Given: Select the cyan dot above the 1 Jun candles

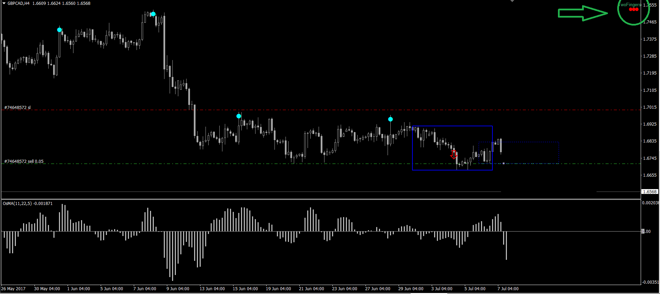Looking at the screenshot, I should click(60, 30).
